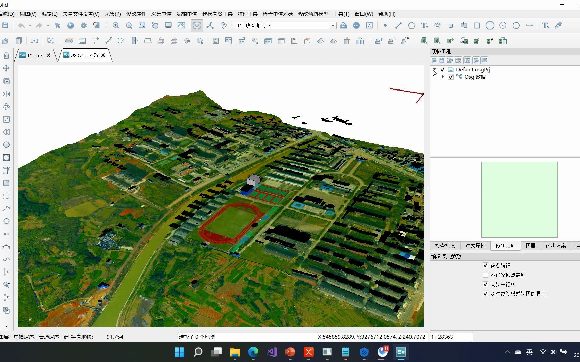
Task: Open the 纹理工具 menu
Action: point(248,14)
